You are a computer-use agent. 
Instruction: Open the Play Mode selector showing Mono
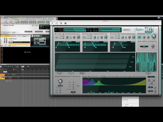pyautogui.click(x=144, y=47)
